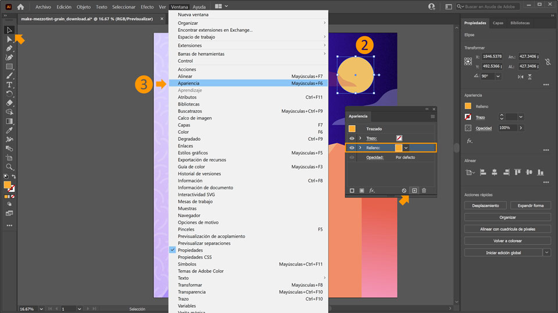The height and width of the screenshot is (313, 558).
Task: Select the Rotate tool
Action: coord(9,94)
